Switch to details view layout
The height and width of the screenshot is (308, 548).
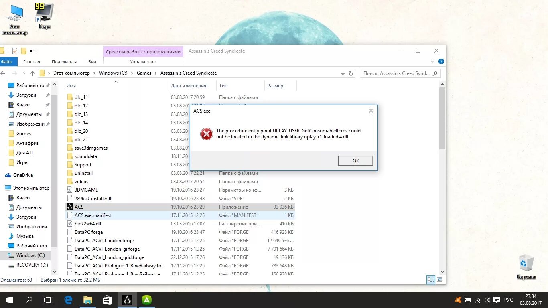(431, 280)
